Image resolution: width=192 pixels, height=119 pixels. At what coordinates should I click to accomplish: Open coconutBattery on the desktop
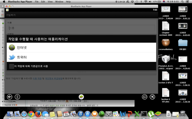[x=166, y=43]
